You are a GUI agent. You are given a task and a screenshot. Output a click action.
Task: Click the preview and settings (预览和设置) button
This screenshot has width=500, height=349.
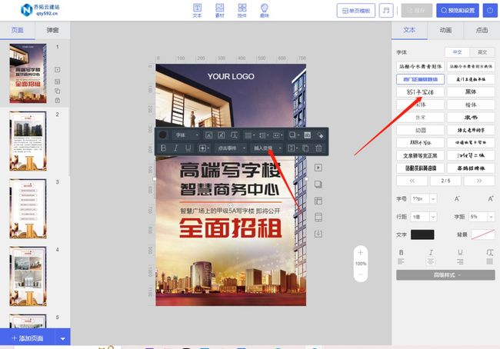(458, 11)
